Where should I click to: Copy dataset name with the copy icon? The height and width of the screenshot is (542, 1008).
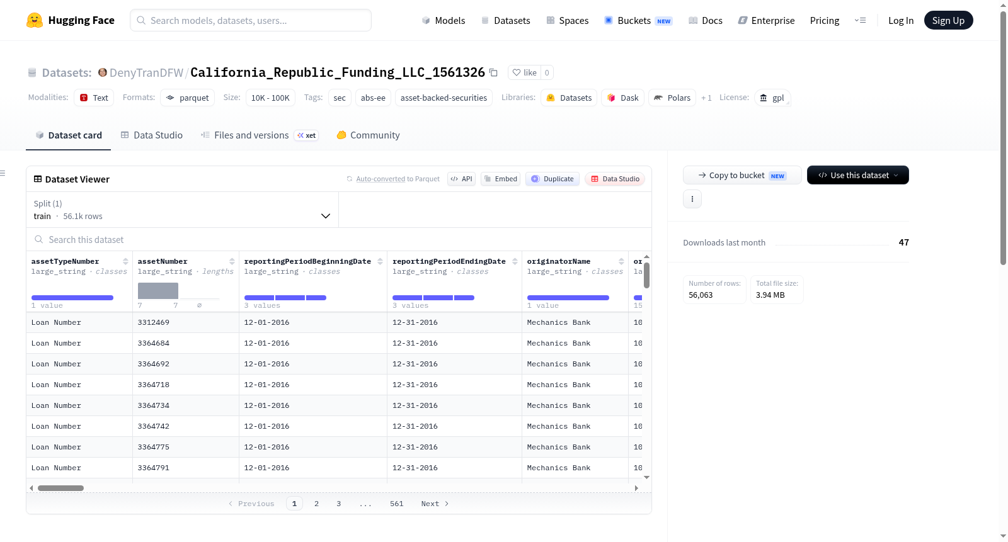pyautogui.click(x=494, y=73)
